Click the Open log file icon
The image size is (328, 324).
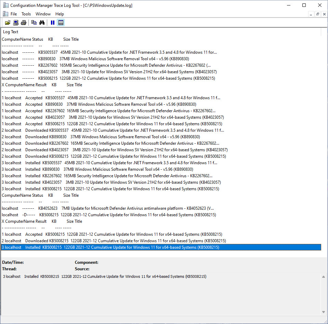point(8,23)
